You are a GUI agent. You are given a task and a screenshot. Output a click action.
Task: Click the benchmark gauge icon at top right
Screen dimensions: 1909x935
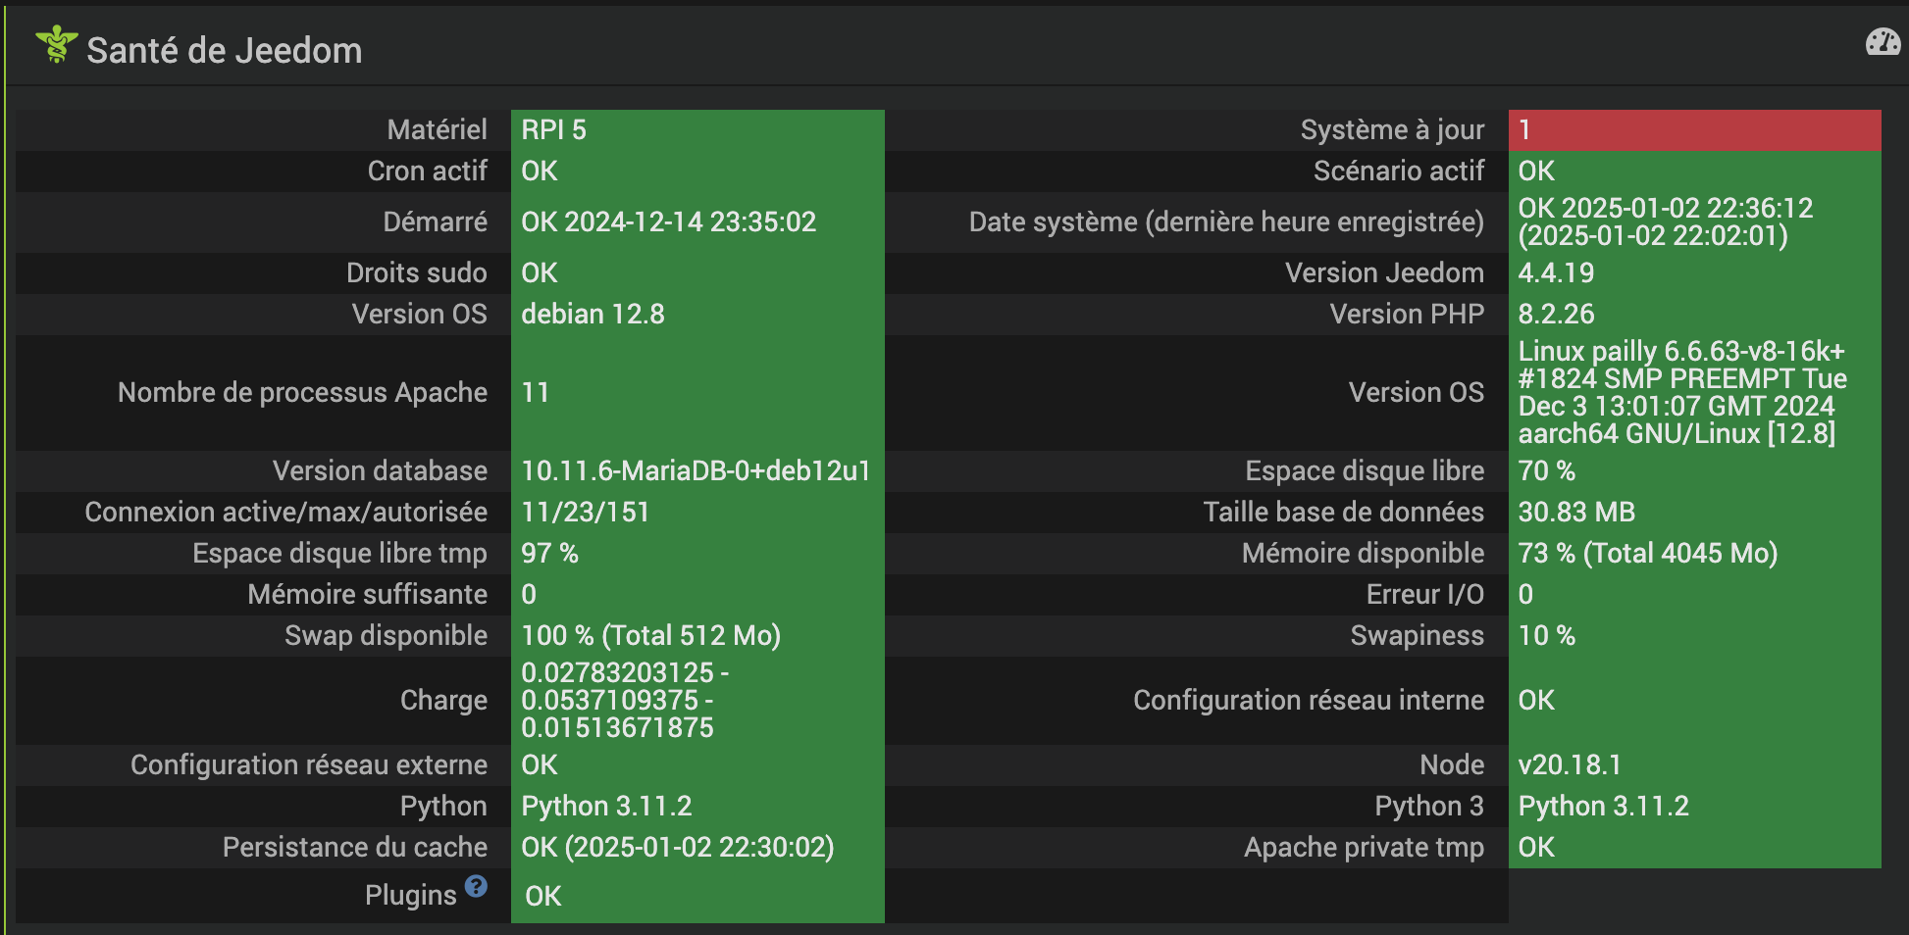pos(1882,42)
